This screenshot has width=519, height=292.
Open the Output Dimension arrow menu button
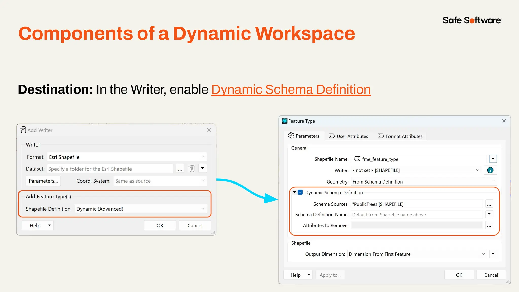(493, 254)
